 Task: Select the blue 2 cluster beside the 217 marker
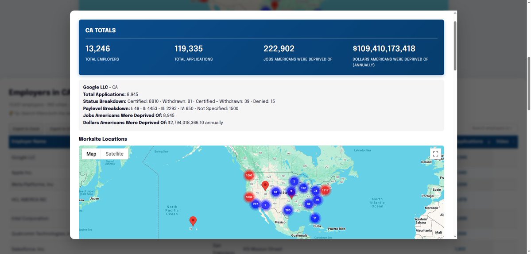[266, 205]
